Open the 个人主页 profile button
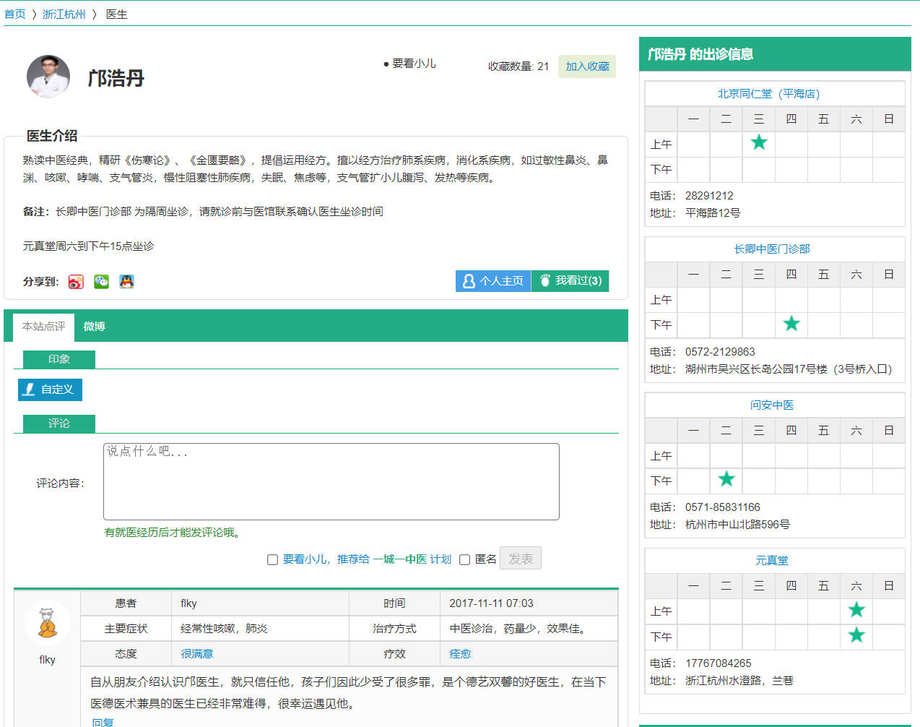920x727 pixels. click(493, 281)
